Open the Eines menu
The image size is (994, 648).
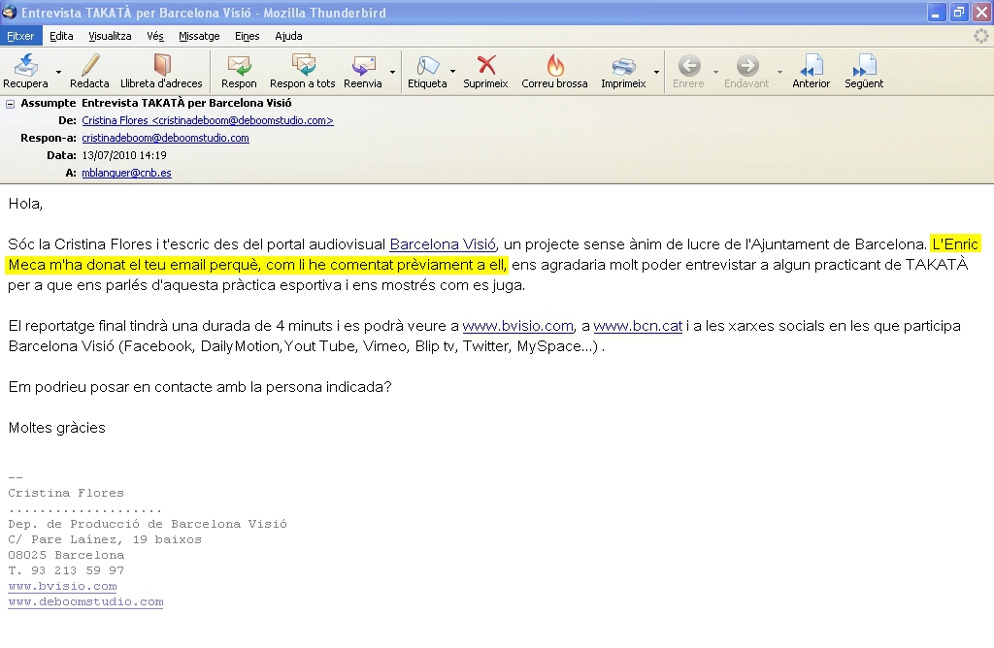tap(248, 36)
